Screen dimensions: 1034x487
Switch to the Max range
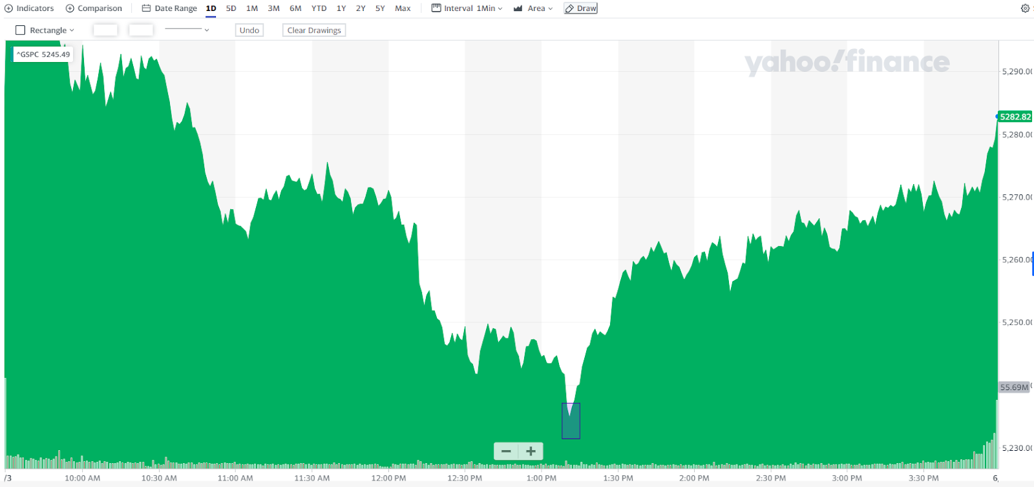[403, 8]
